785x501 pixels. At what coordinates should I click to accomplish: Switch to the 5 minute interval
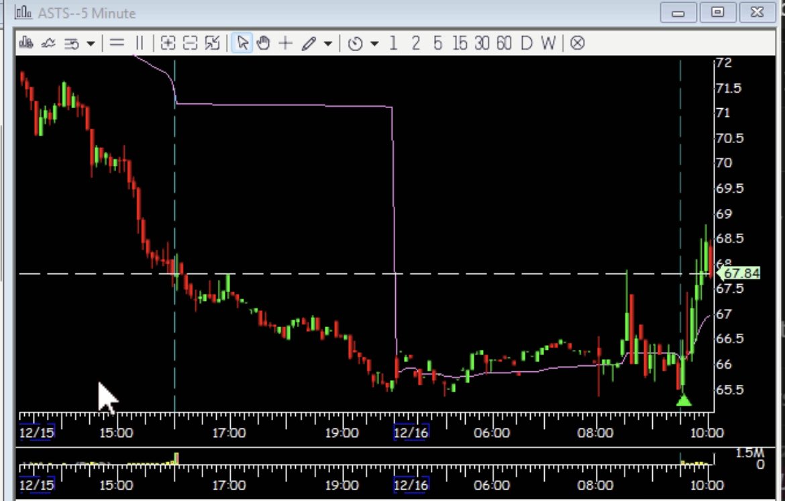438,44
